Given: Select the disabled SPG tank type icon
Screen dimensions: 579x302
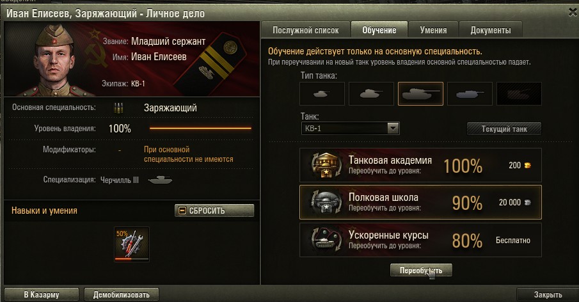Looking at the screenshot, I should (x=519, y=94).
